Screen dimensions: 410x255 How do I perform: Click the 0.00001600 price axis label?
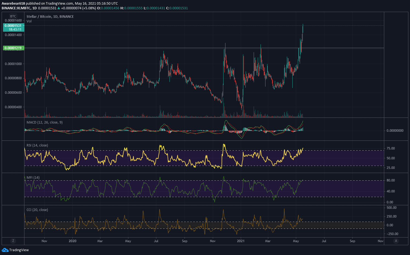click(x=13, y=20)
